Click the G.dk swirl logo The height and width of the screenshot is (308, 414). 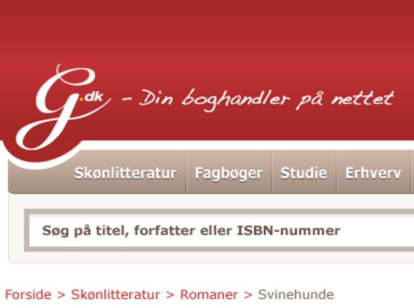tap(62, 107)
